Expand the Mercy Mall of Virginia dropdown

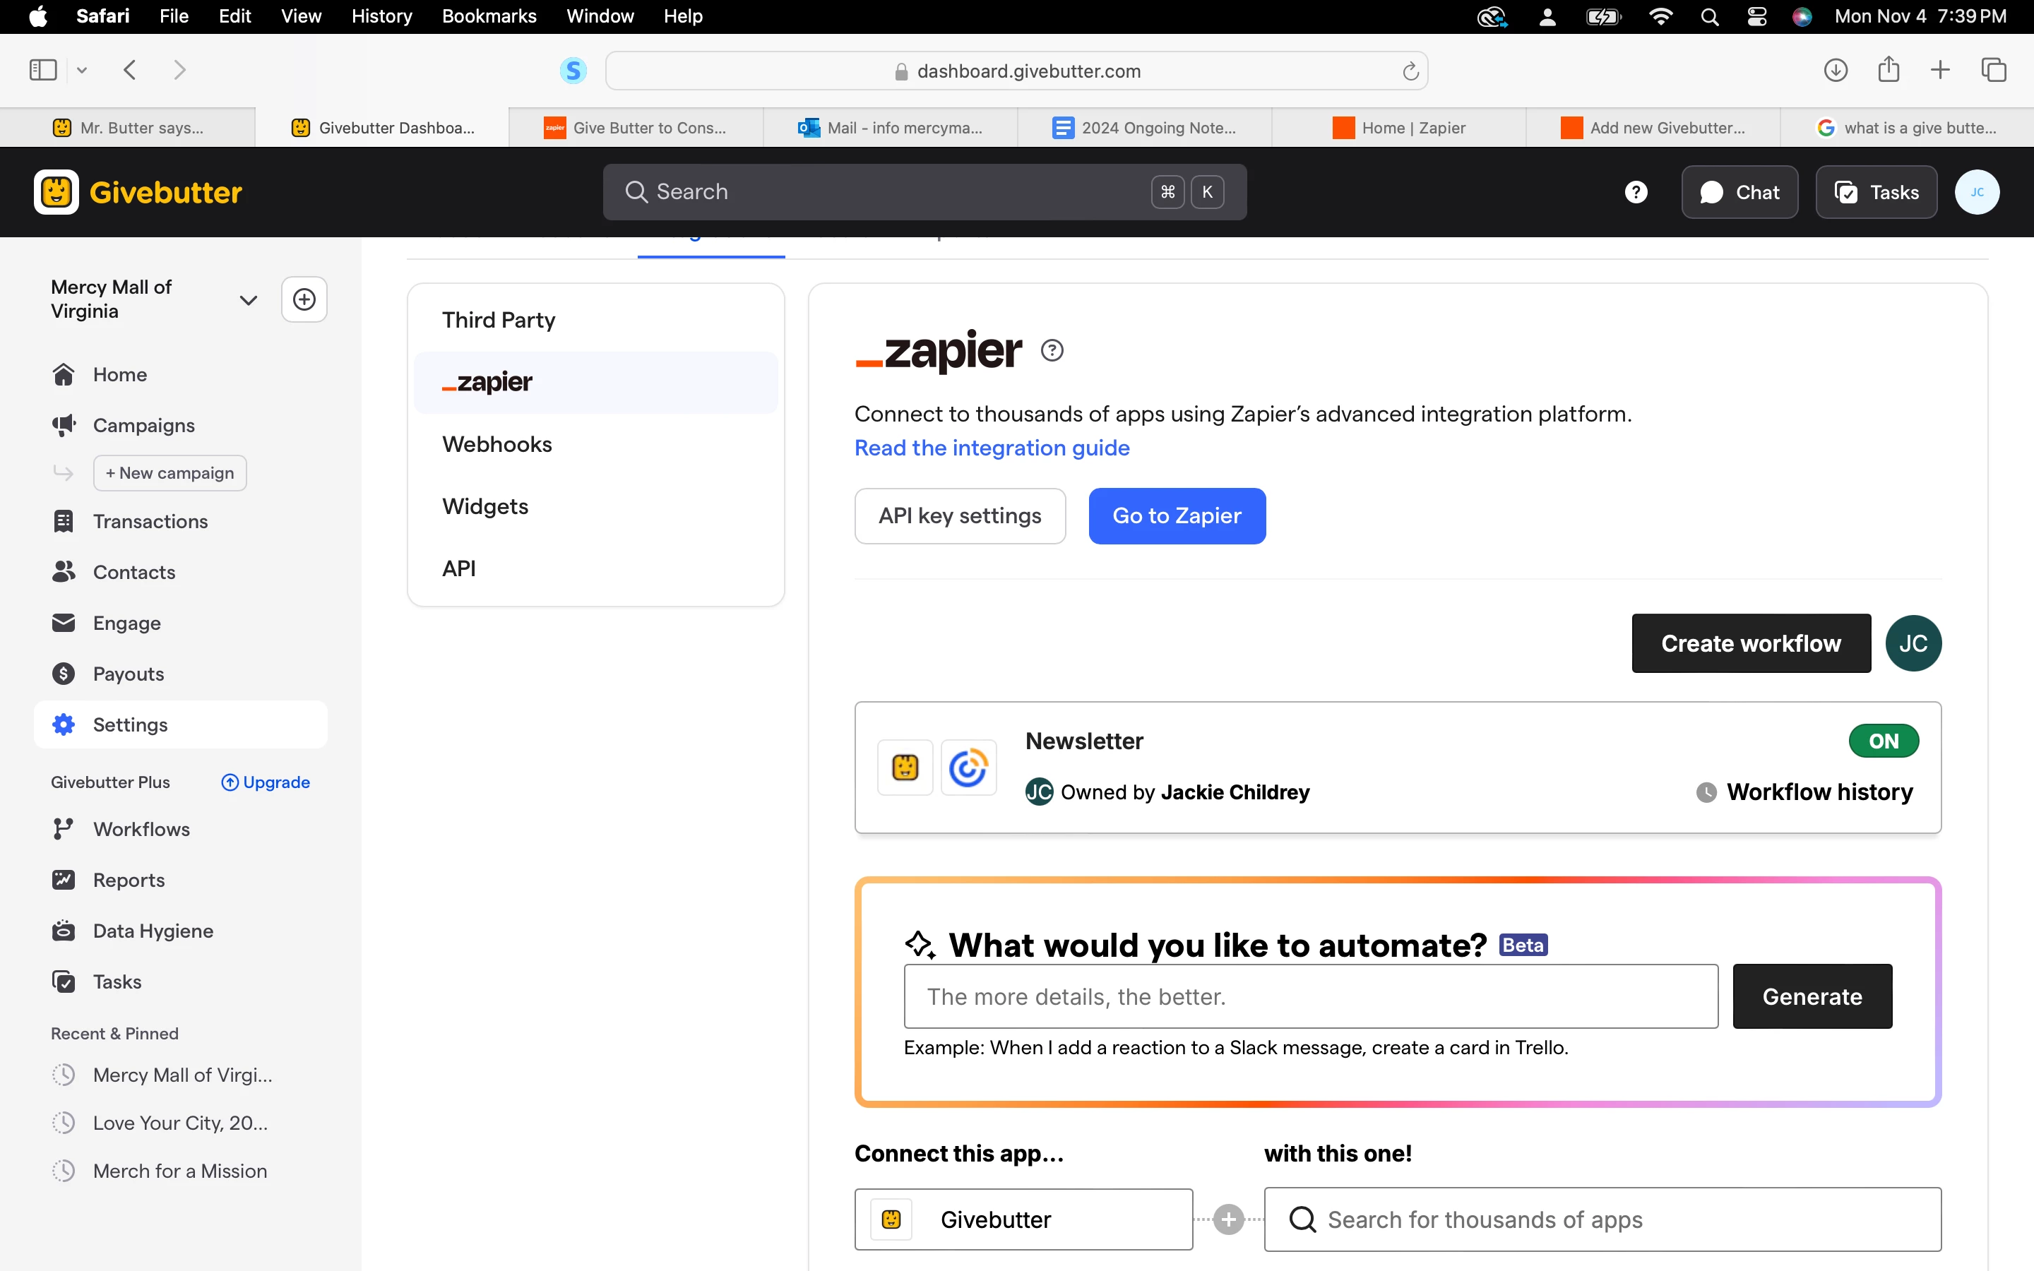(247, 300)
